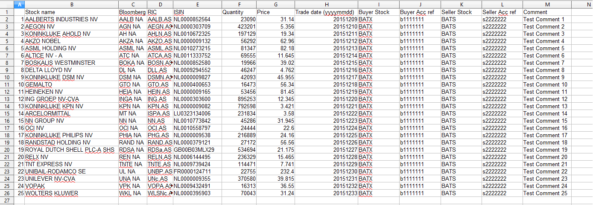Select cell 'GEMALTO'
Viewport: 593px width, 205px height.
[x=71, y=84]
